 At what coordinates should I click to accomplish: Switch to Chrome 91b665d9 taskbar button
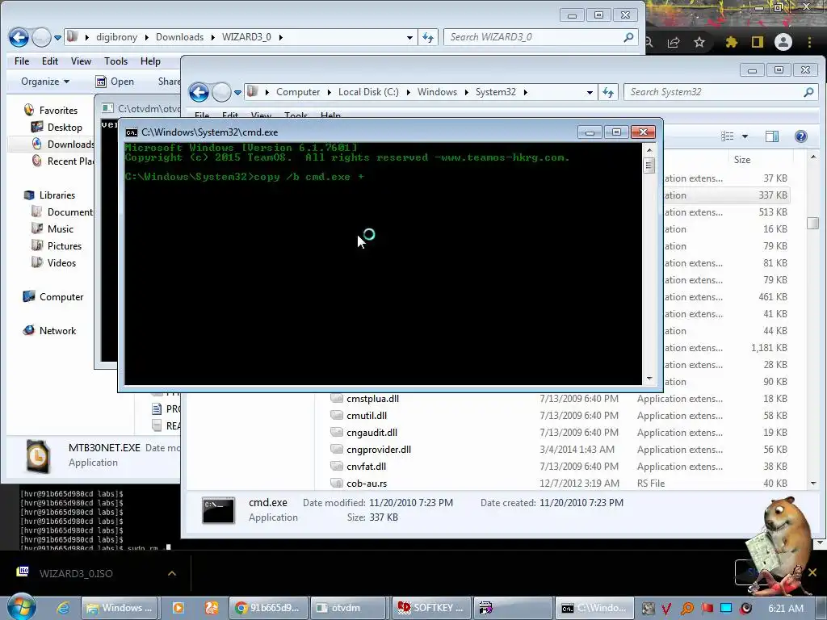coord(268,608)
